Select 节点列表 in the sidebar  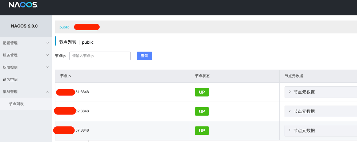[x=16, y=104]
